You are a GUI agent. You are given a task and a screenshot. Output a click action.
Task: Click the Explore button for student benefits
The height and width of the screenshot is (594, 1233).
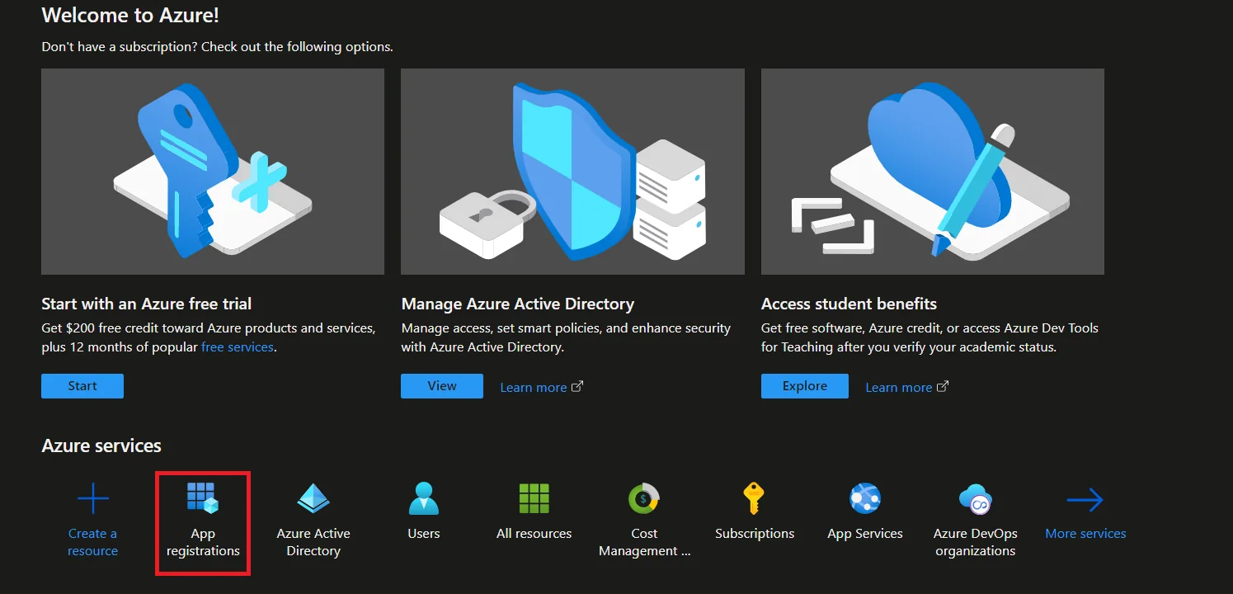[x=805, y=386]
